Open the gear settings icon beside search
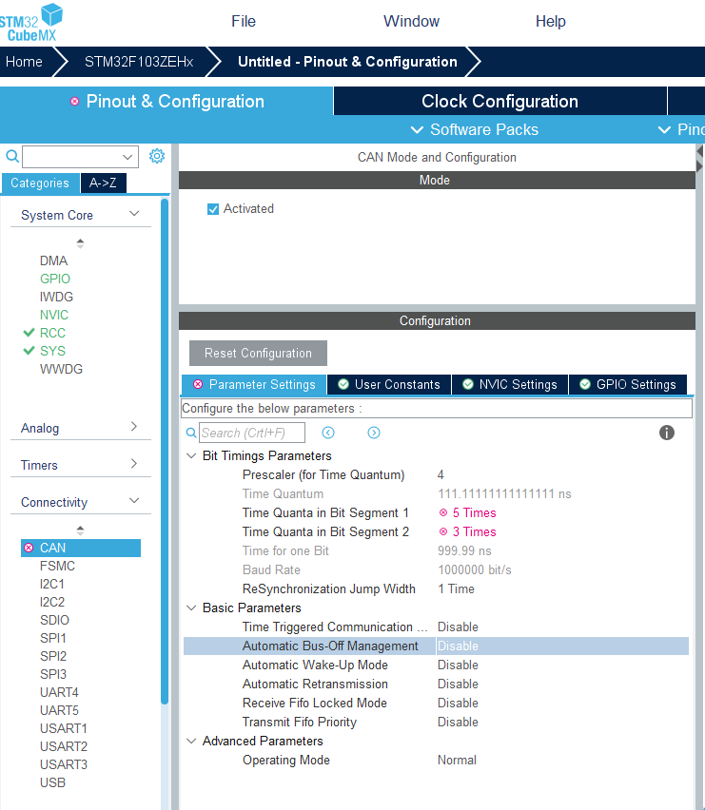Image resolution: width=705 pixels, height=810 pixels. (x=157, y=156)
